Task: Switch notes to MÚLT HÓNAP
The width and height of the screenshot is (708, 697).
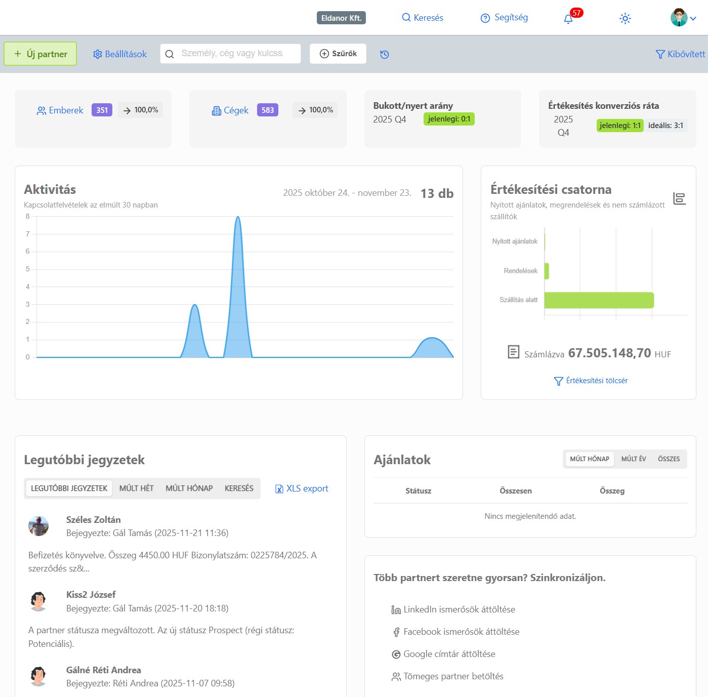Action: point(189,488)
